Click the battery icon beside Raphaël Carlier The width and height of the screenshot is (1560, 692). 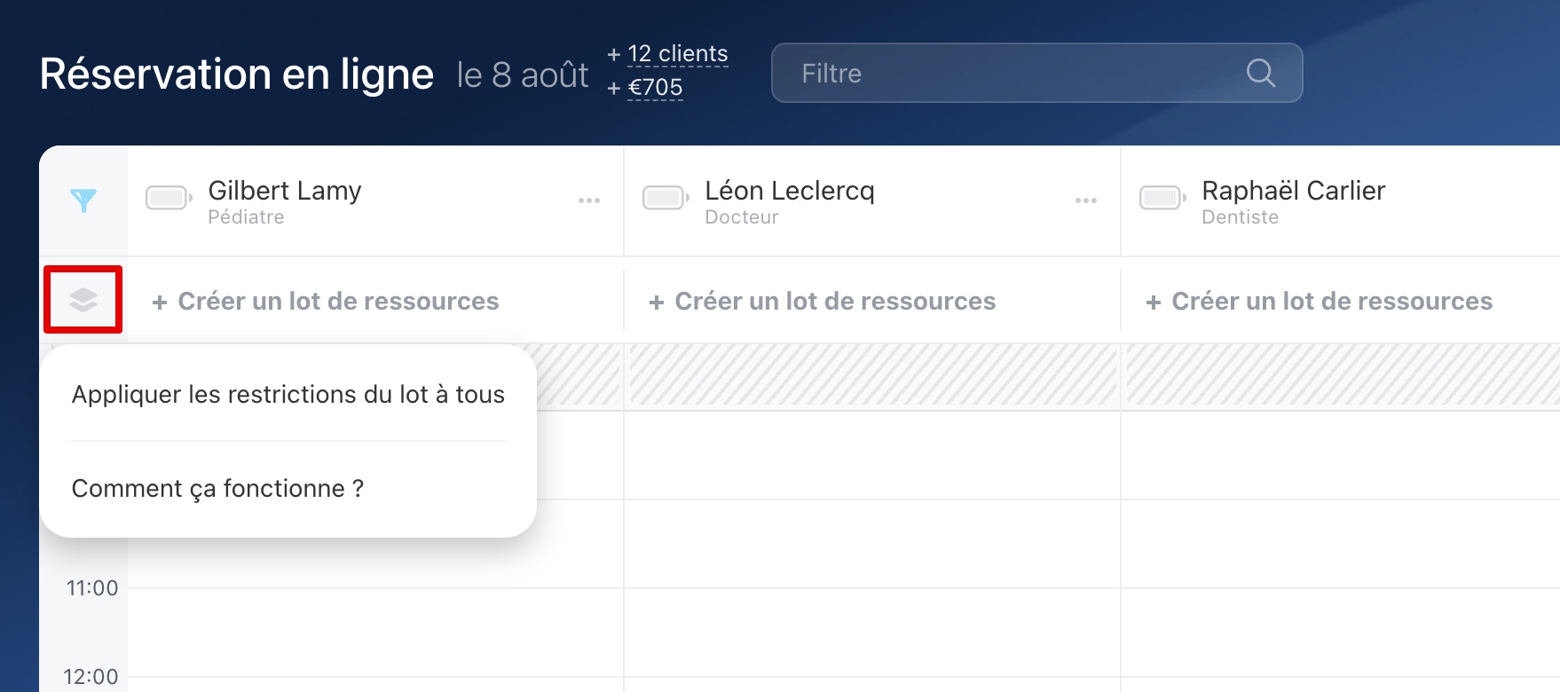[x=1162, y=197]
